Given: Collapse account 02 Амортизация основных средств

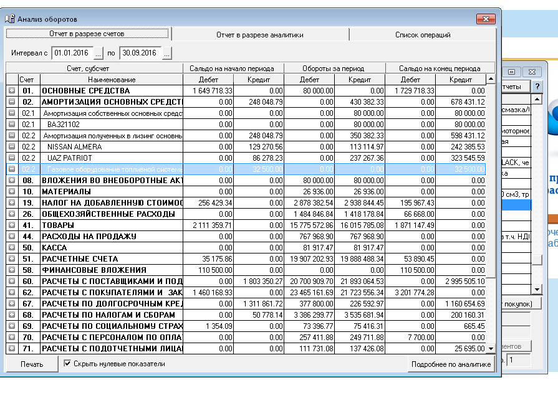Looking at the screenshot, I should pyautogui.click(x=12, y=102).
